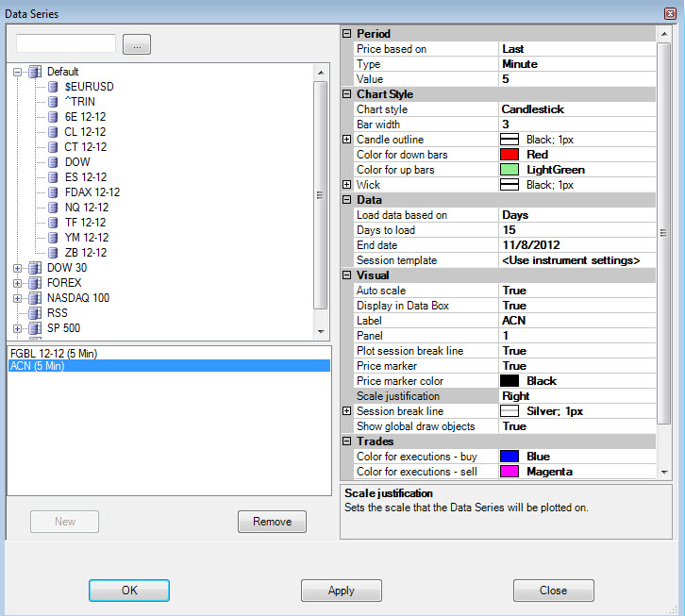Click the OK button

pos(129,591)
